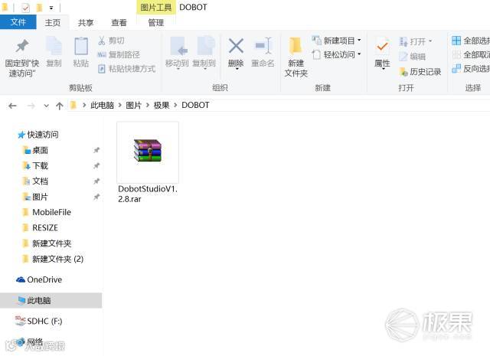Image resolution: width=490 pixels, height=356 pixels.
Task: Switch to the Manage (管理) tab
Action: pos(156,22)
